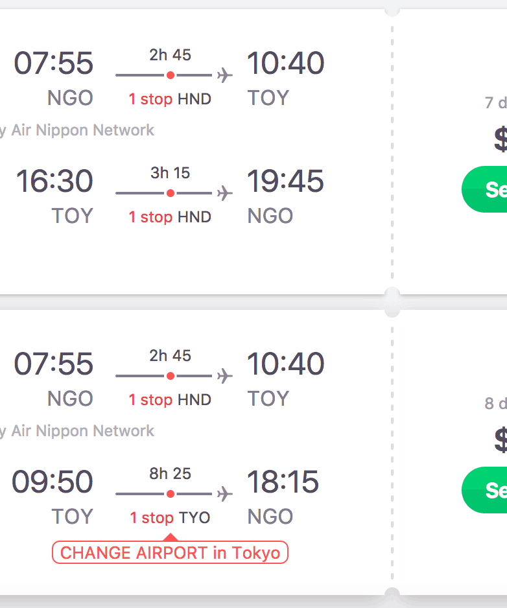
Task: Click the 1 stop HND label under 3h 15
Action: [170, 217]
